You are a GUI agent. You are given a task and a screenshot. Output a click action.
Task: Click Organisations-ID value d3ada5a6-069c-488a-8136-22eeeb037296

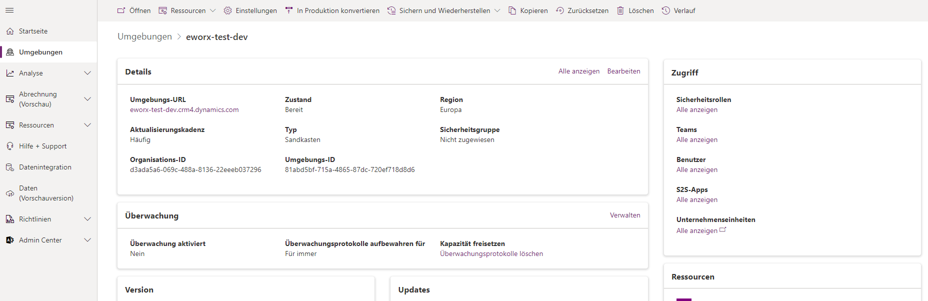pyautogui.click(x=195, y=170)
